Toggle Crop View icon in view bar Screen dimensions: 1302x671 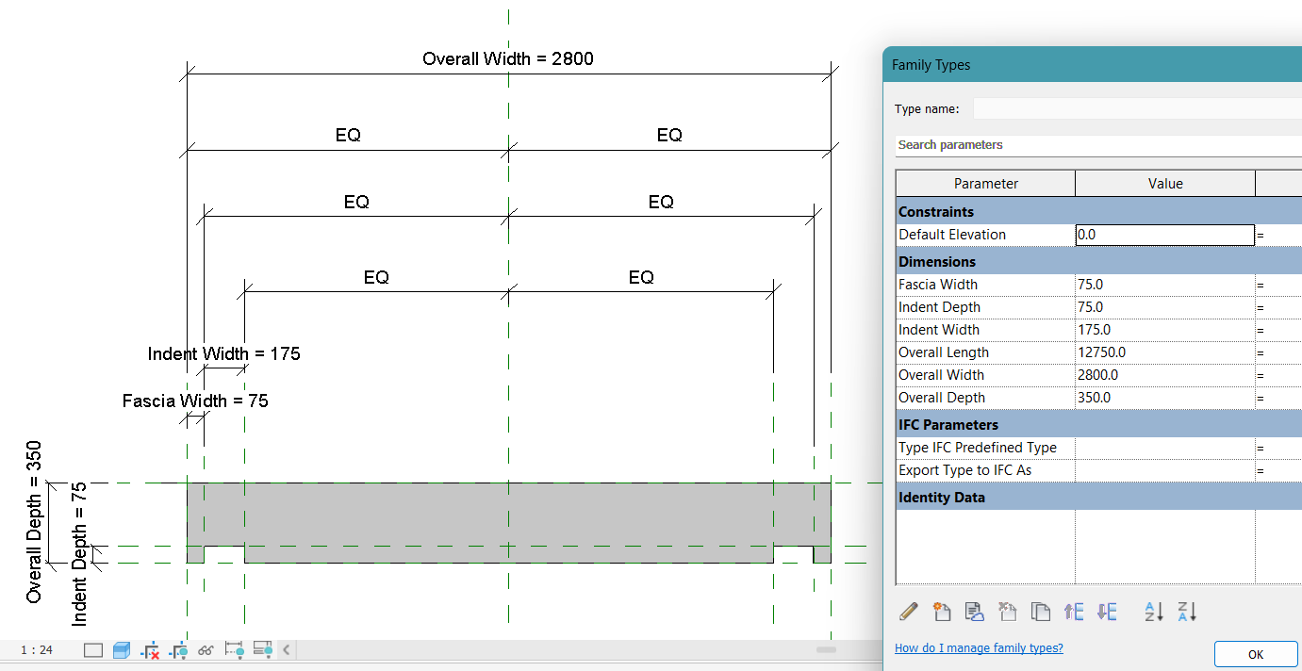pyautogui.click(x=150, y=650)
